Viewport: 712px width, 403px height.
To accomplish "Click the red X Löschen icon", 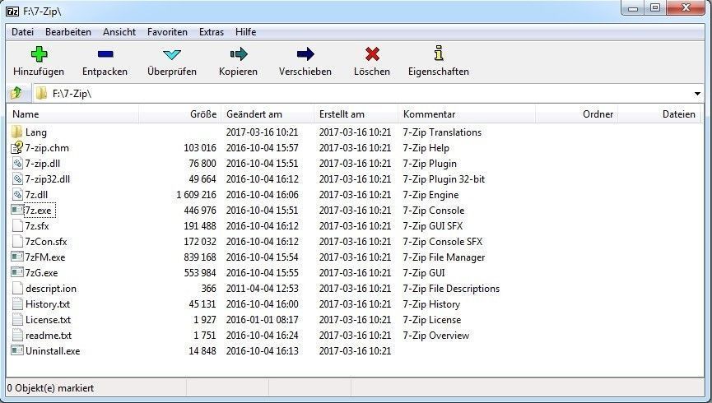I will (x=372, y=54).
